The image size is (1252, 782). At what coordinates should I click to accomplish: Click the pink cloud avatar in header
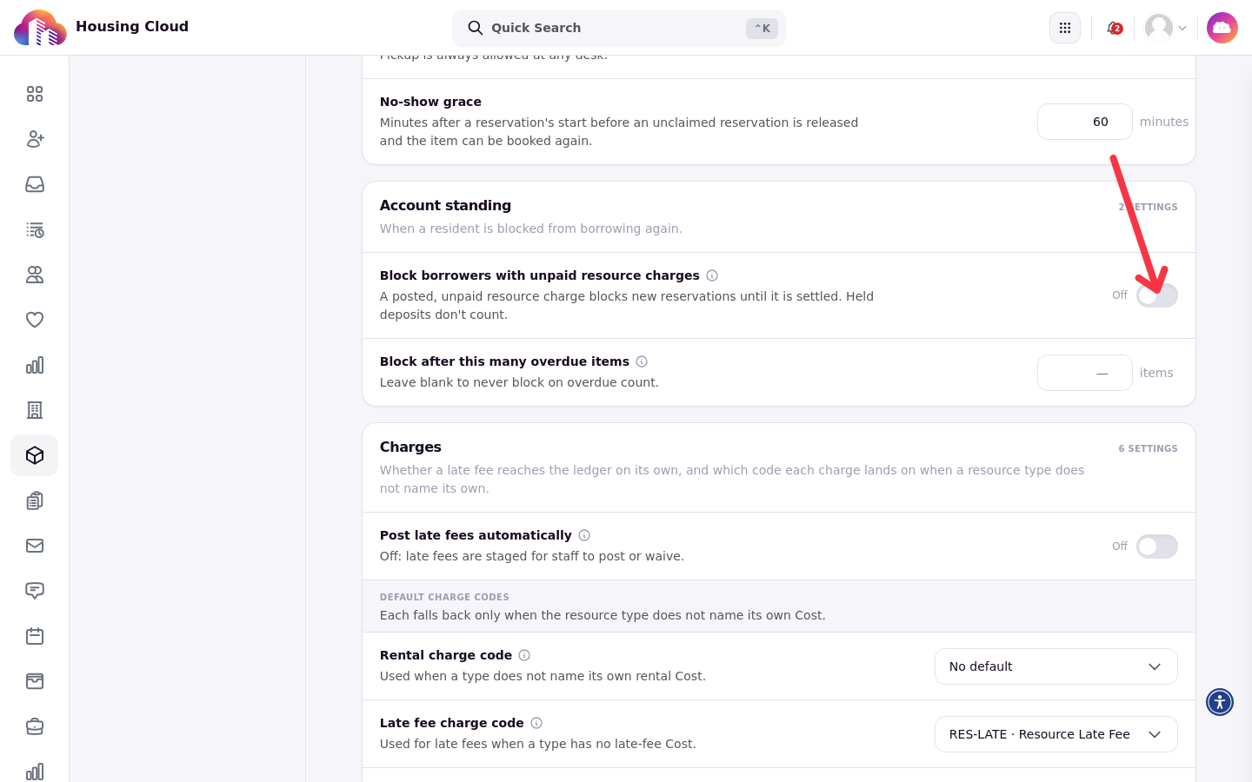(x=1222, y=28)
